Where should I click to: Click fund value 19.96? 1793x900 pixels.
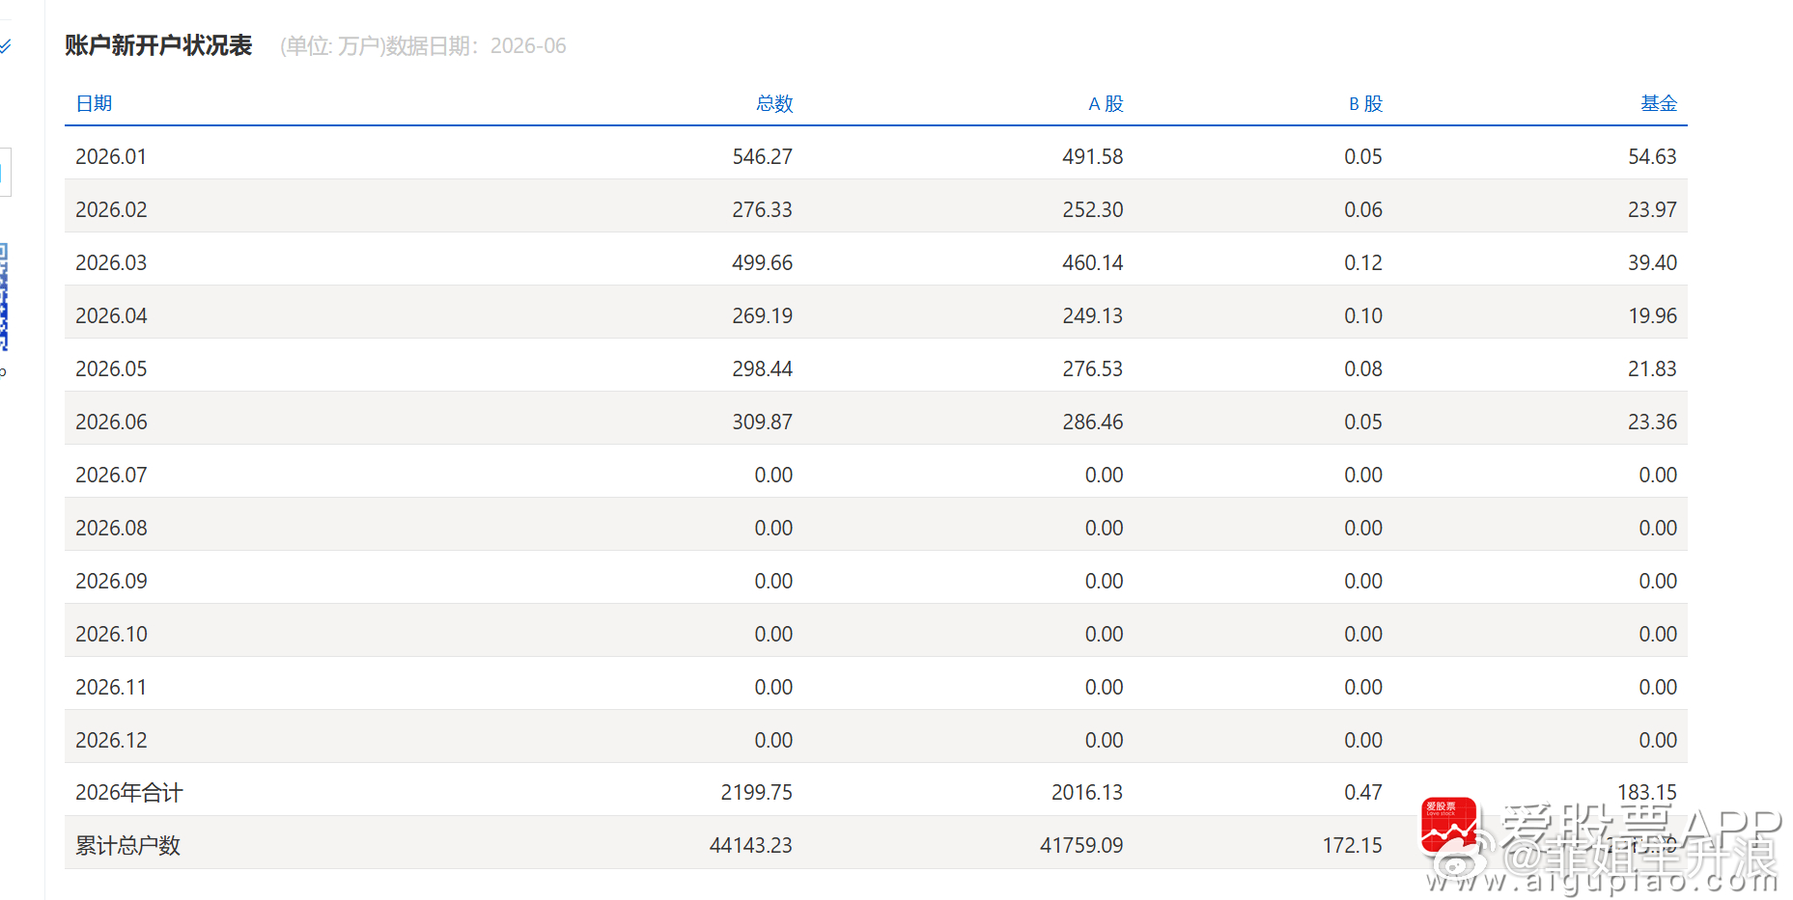click(x=1652, y=315)
